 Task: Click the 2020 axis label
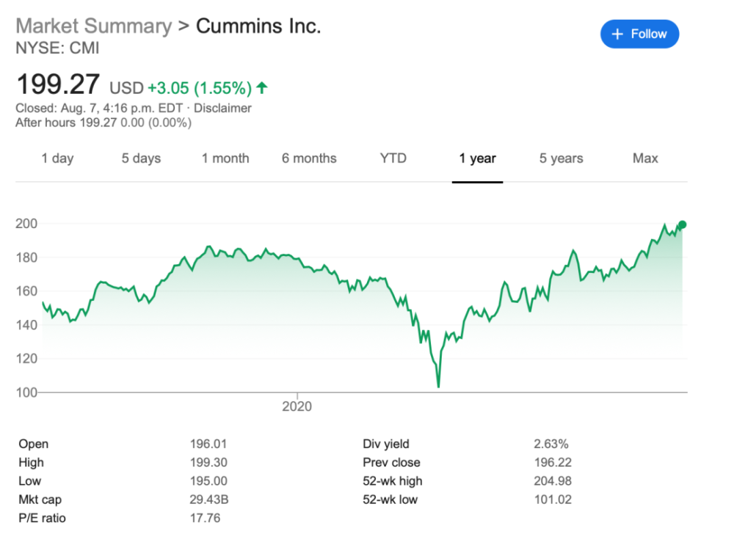(x=297, y=406)
